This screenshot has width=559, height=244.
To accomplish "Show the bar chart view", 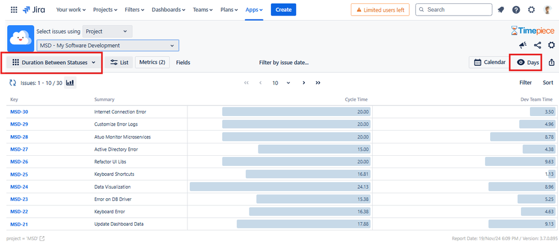I will pyautogui.click(x=71, y=83).
